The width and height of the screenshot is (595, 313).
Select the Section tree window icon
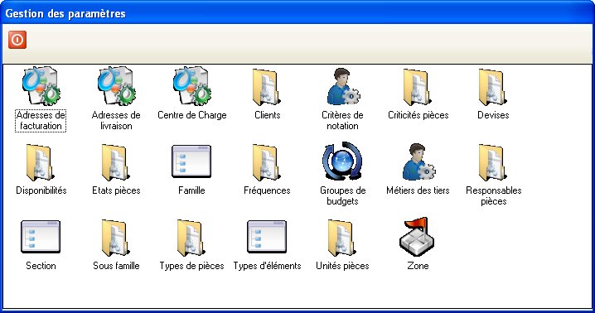41,237
